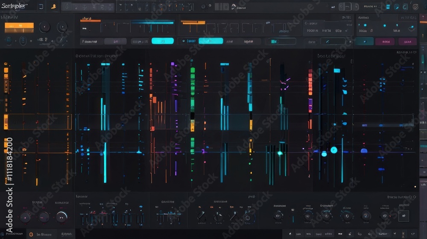427x239 pixels.
Task: Click the segmented toggle control in top bar
Action: pos(348,7)
